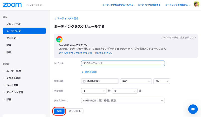201x117 pixels.
Task: Open the user profile avatar
Action: (196, 4)
